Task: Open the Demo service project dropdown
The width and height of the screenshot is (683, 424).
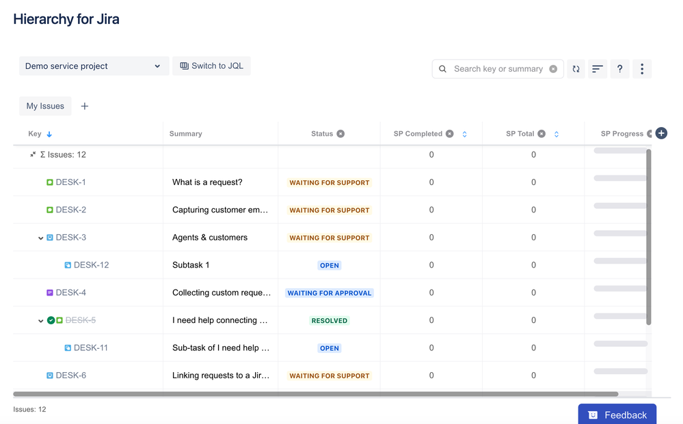Action: 94,66
